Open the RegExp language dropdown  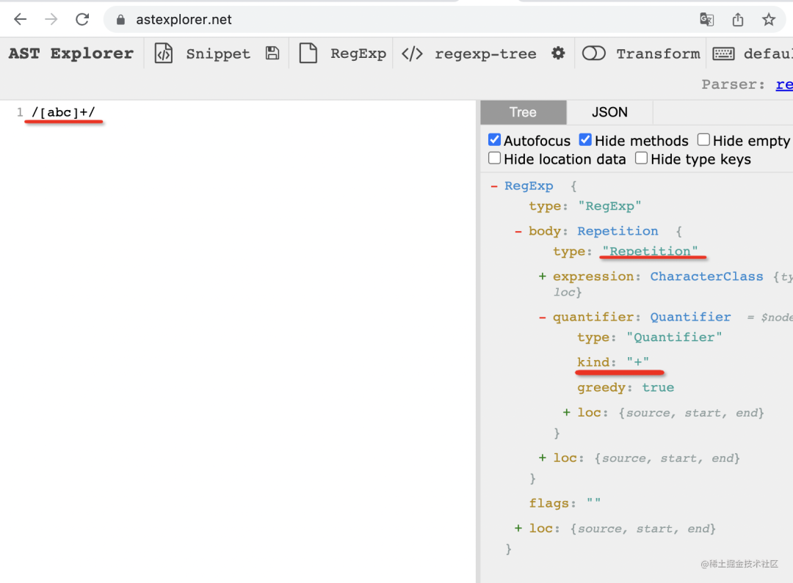(358, 54)
